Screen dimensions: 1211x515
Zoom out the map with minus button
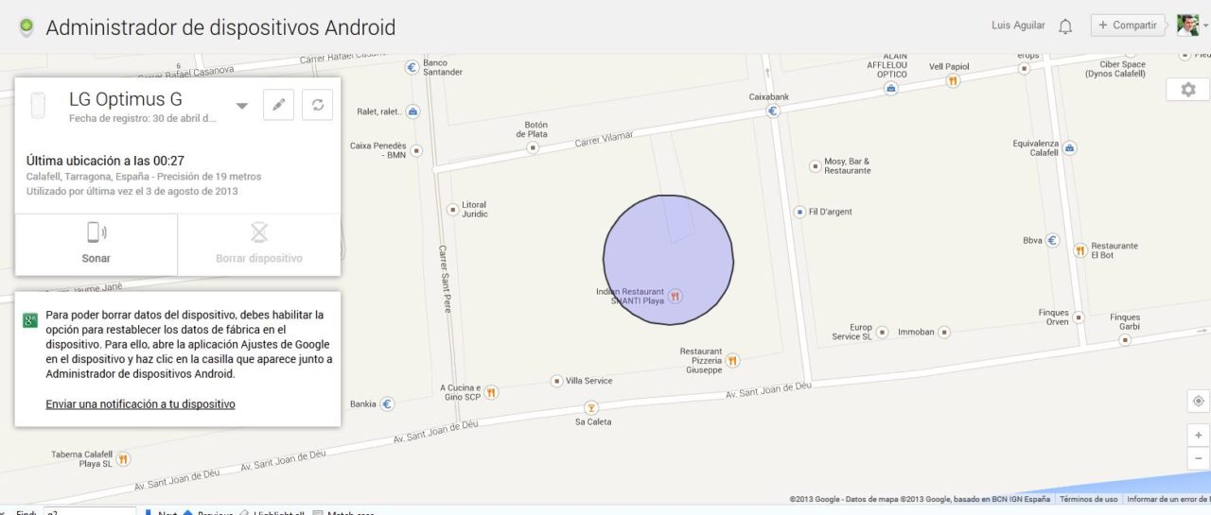point(1199,459)
